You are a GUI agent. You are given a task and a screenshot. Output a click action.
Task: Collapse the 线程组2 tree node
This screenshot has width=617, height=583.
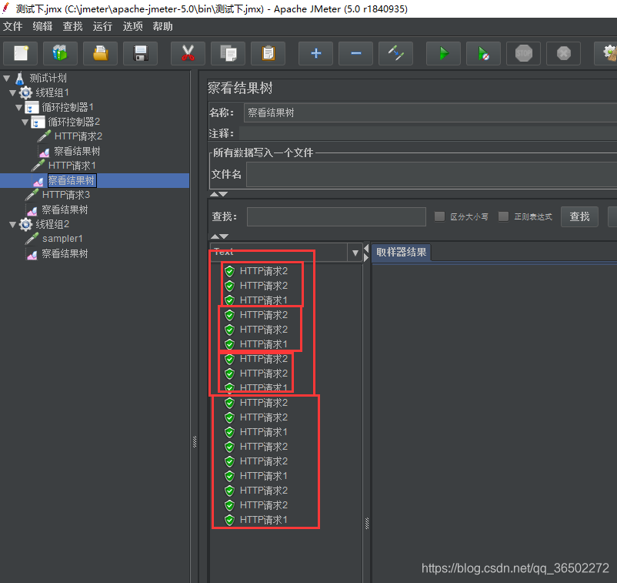point(12,225)
